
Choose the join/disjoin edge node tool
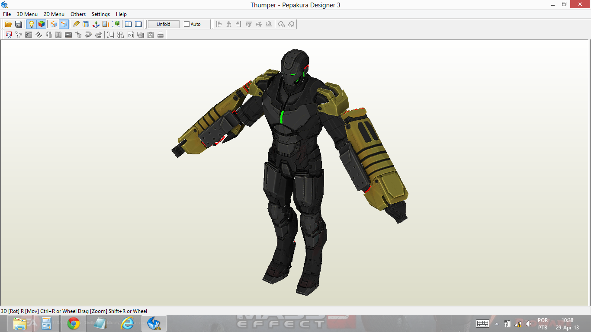click(19, 35)
